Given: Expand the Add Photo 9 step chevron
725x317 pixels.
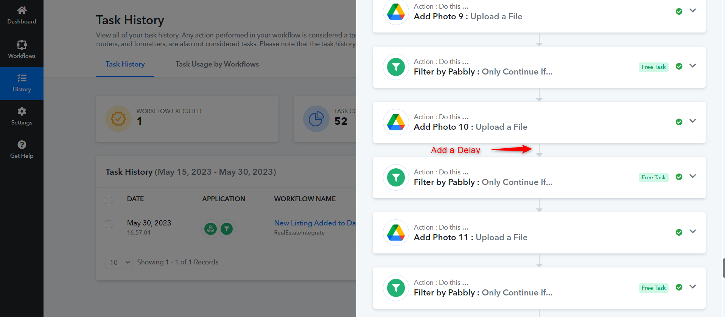Looking at the screenshot, I should pos(692,11).
